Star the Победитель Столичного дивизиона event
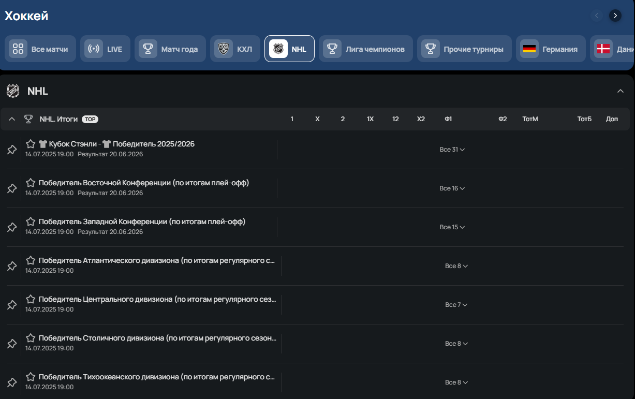Image resolution: width=635 pixels, height=399 pixels. (31, 338)
